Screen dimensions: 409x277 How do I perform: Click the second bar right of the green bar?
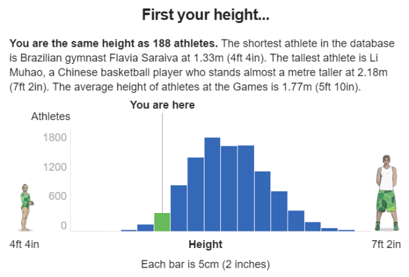(195, 194)
